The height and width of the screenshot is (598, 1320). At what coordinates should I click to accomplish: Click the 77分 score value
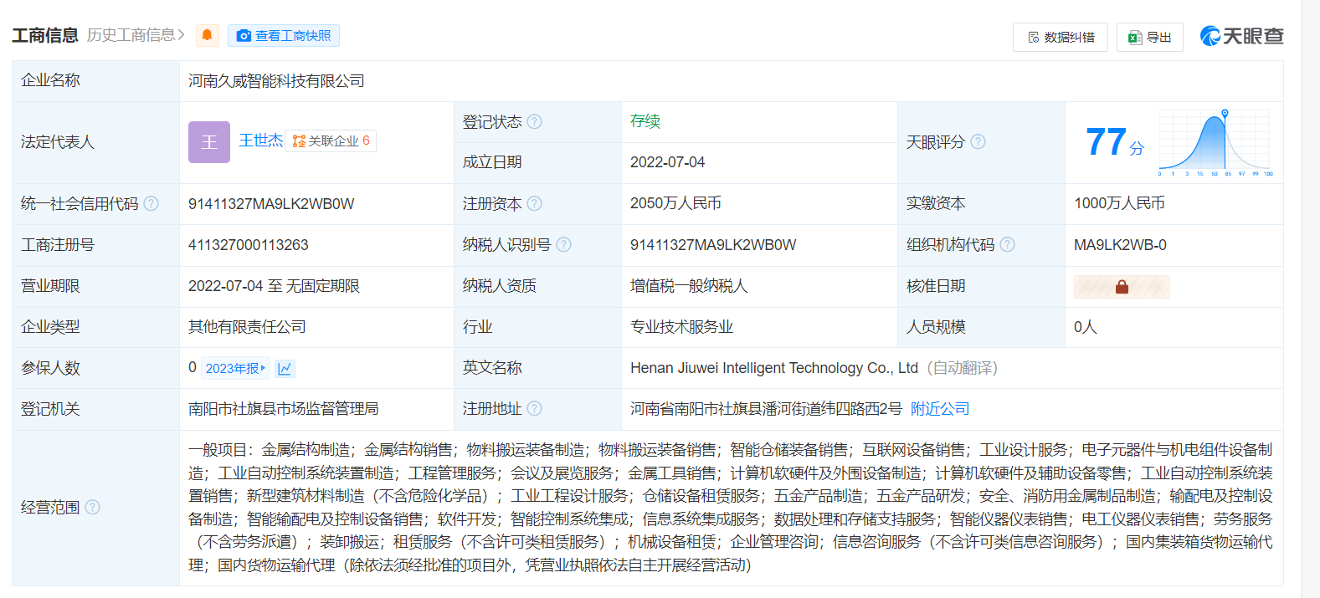(x=1115, y=142)
